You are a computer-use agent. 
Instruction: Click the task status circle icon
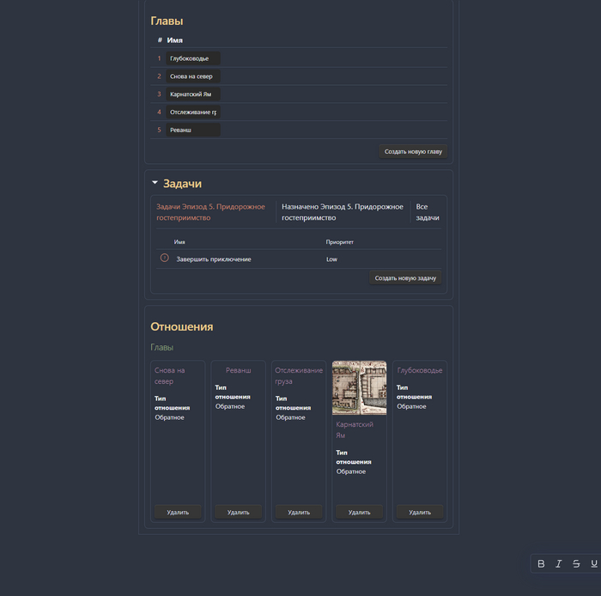(x=165, y=258)
